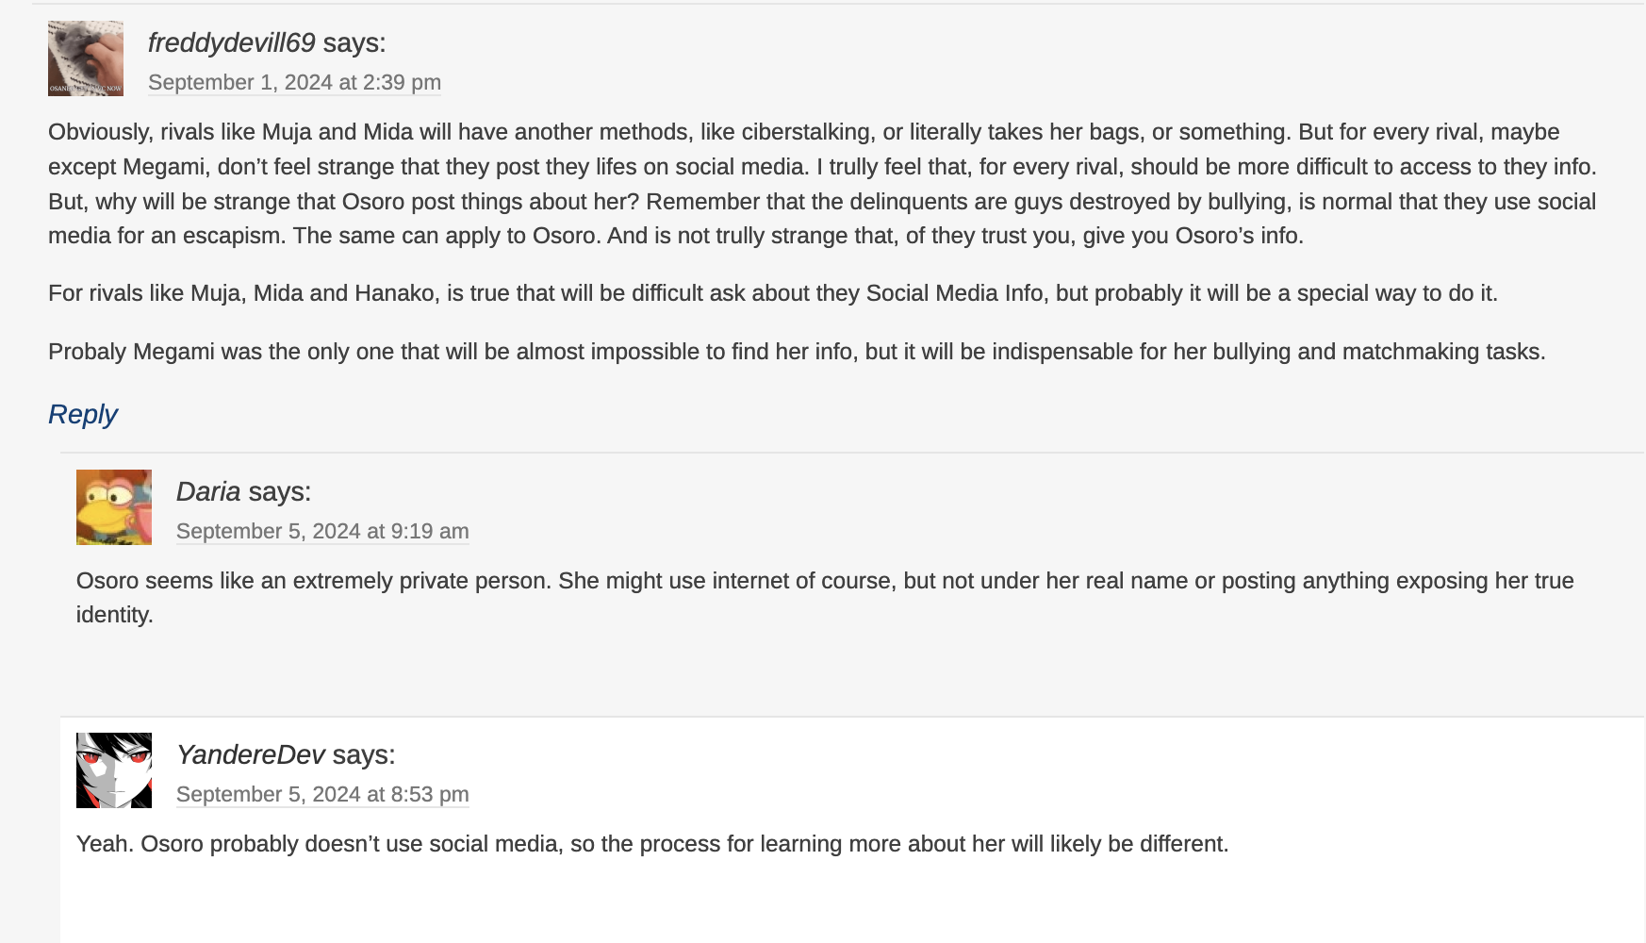Open the September 1, 2024 2:39 pm permalink
The height and width of the screenshot is (943, 1646).
pyautogui.click(x=294, y=83)
